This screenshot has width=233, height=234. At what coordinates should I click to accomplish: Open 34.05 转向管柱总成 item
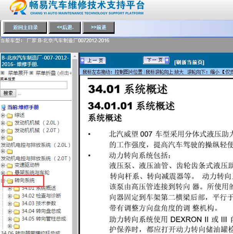point(44,219)
